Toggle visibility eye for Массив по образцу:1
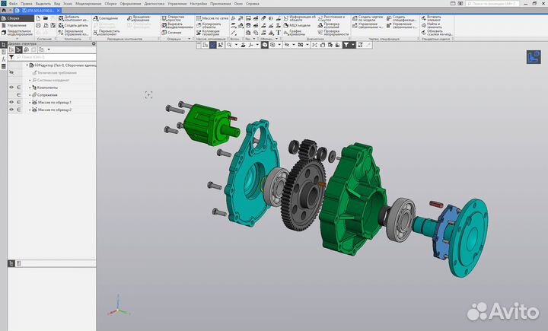Viewport: 548px width, 331px height. click(11, 102)
